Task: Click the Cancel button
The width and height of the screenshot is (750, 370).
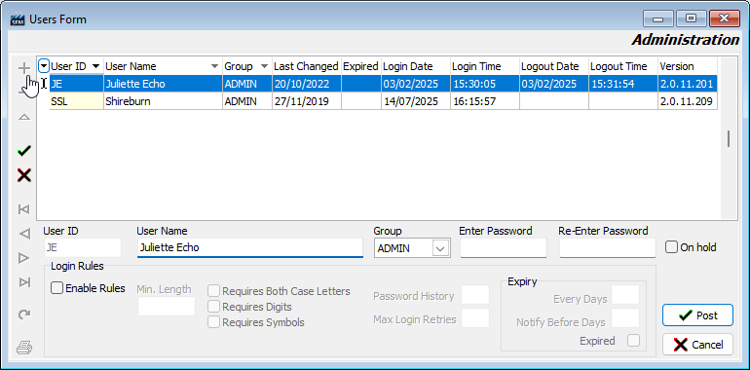Action: 697,345
